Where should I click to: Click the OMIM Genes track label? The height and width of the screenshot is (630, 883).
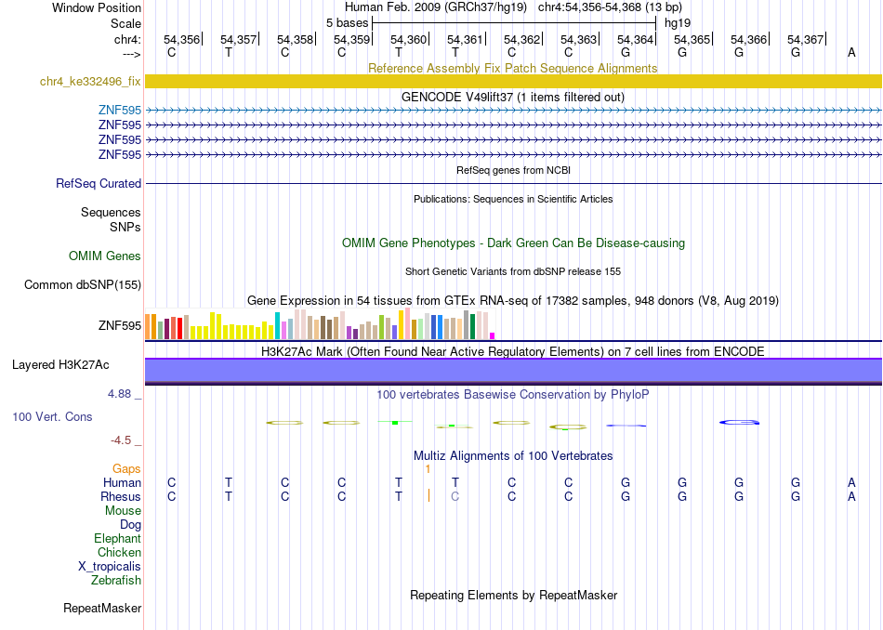tap(105, 256)
